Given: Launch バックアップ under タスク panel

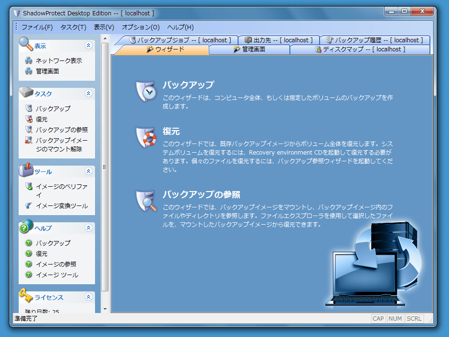Looking at the screenshot, I should [x=53, y=108].
